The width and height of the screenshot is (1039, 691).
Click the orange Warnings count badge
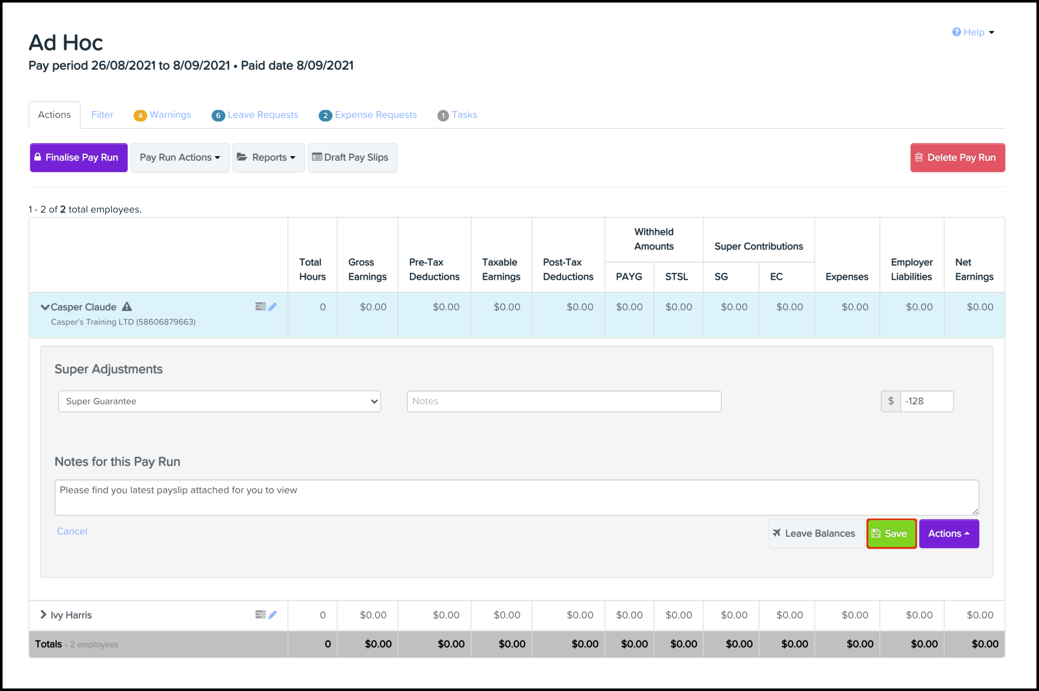140,115
